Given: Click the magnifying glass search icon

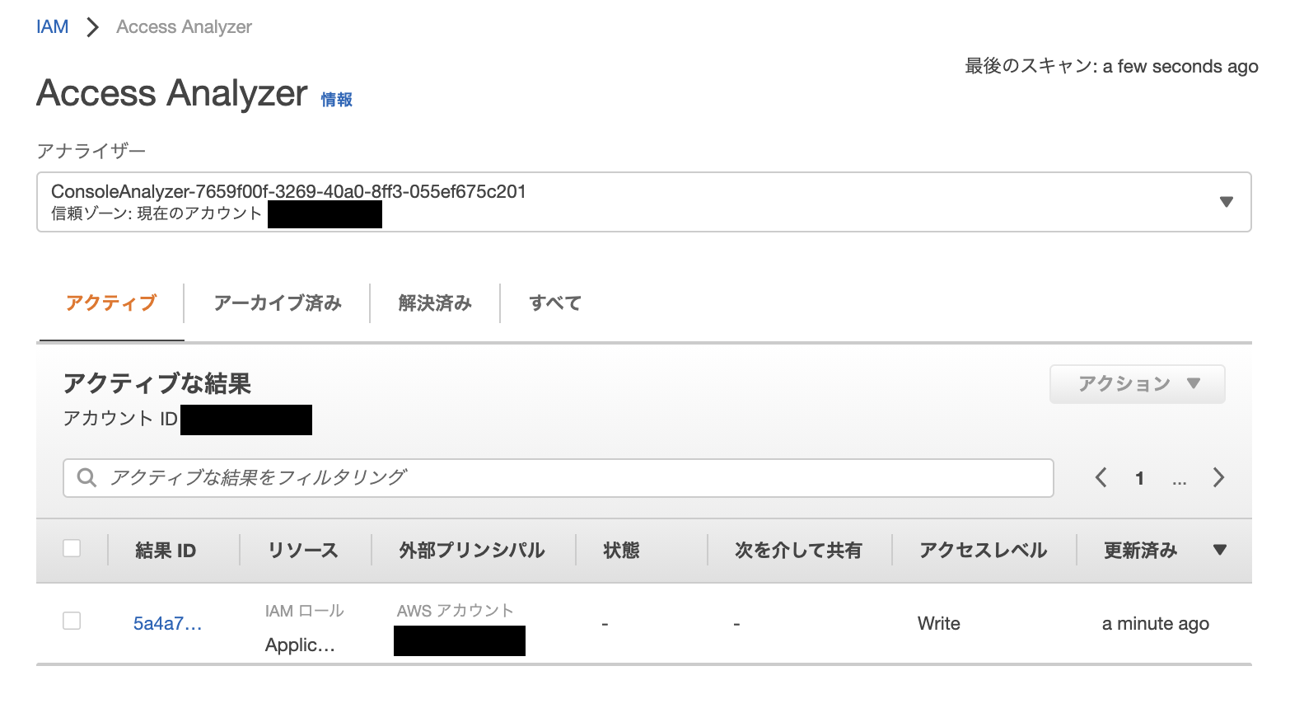Looking at the screenshot, I should (86, 478).
